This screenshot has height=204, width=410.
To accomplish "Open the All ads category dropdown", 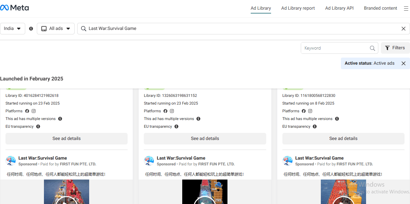I will (56, 29).
